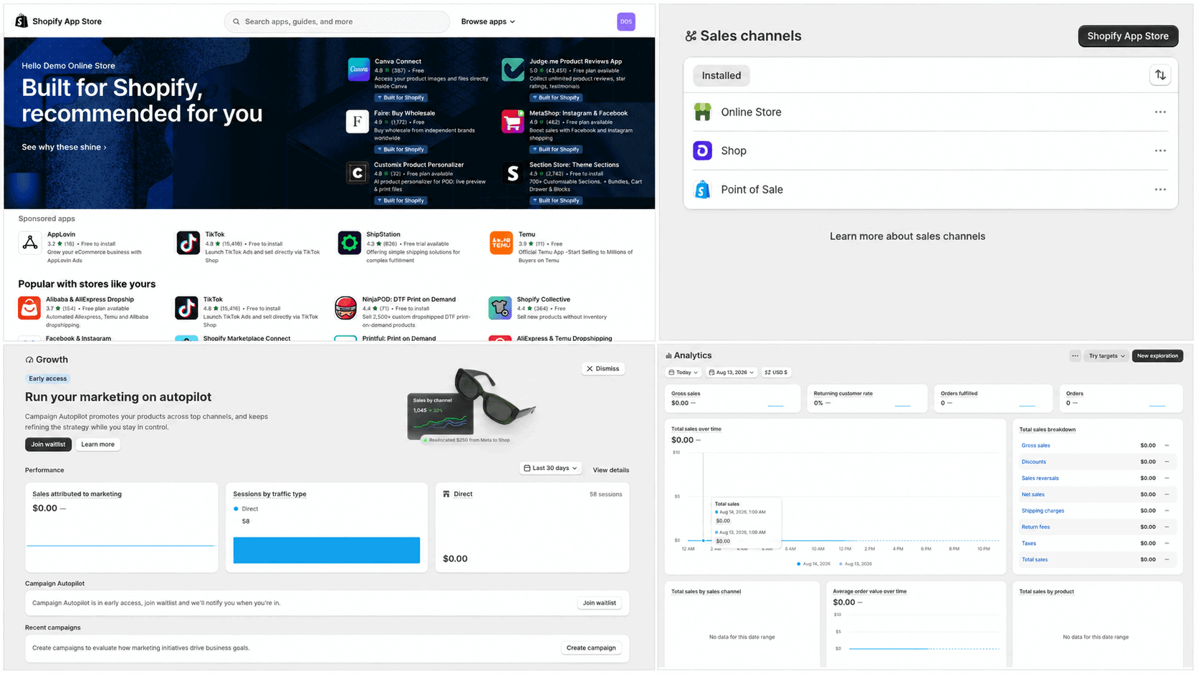Image resolution: width=1198 pixels, height=674 pixels.
Task: Open the three-dot menu for Shop
Action: pyautogui.click(x=1160, y=150)
